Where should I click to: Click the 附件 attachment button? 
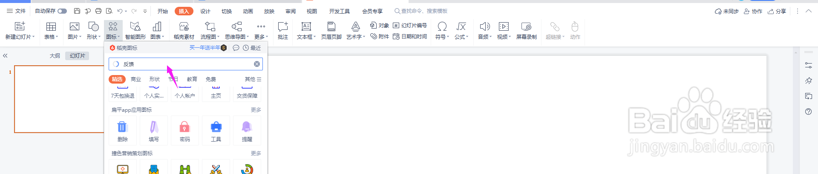pyautogui.click(x=380, y=37)
